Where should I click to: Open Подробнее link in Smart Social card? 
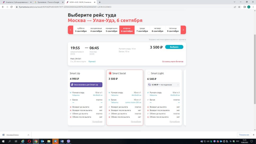pyautogui.click(x=136, y=122)
